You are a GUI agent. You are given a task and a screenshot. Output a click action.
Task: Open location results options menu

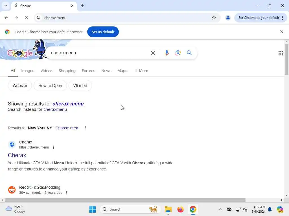[x=85, y=128]
